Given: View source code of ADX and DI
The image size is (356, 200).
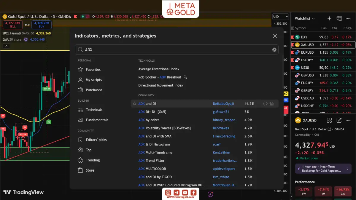Looking at the screenshot, I should 265,104.
